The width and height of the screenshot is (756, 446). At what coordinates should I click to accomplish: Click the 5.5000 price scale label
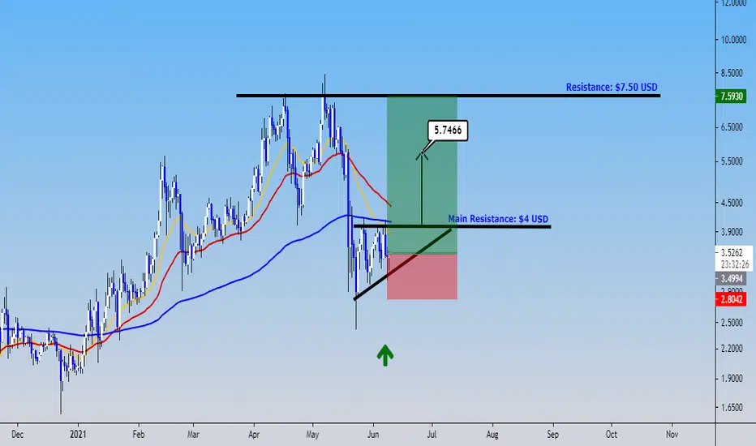tap(733, 161)
